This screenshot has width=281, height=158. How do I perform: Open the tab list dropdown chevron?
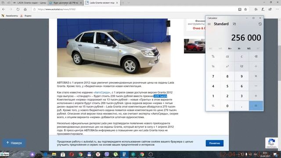coord(129,3)
